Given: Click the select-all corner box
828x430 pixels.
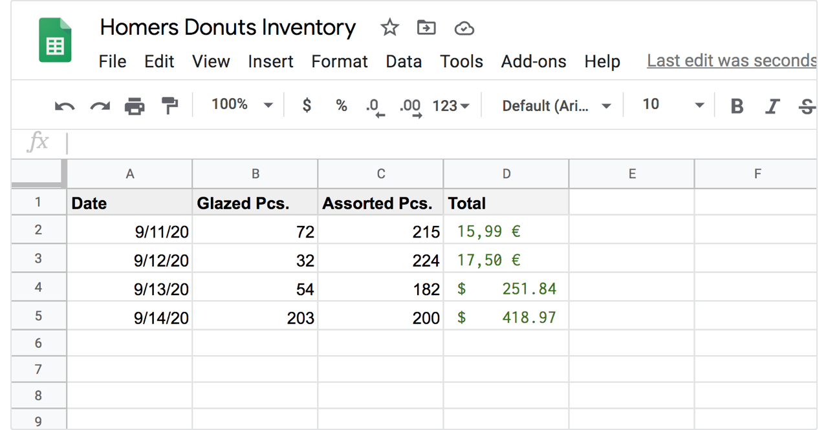Looking at the screenshot, I should pos(39,174).
